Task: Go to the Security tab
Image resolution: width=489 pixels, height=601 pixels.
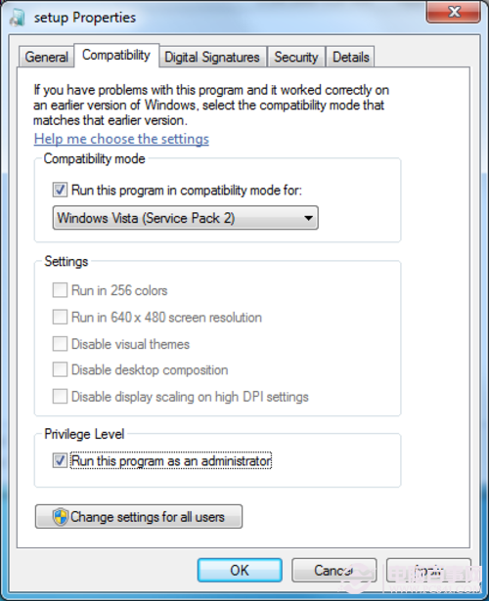Action: tap(296, 58)
